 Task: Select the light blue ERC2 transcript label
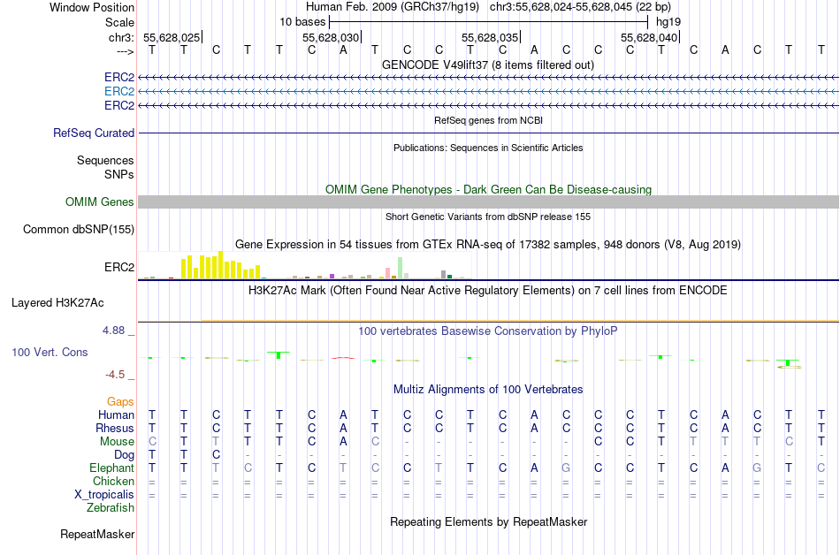(119, 92)
